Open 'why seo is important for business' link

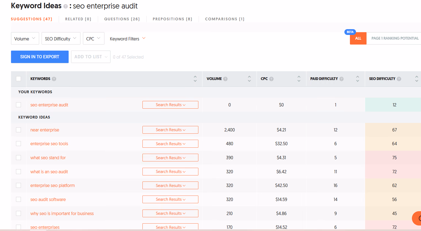(x=62, y=213)
